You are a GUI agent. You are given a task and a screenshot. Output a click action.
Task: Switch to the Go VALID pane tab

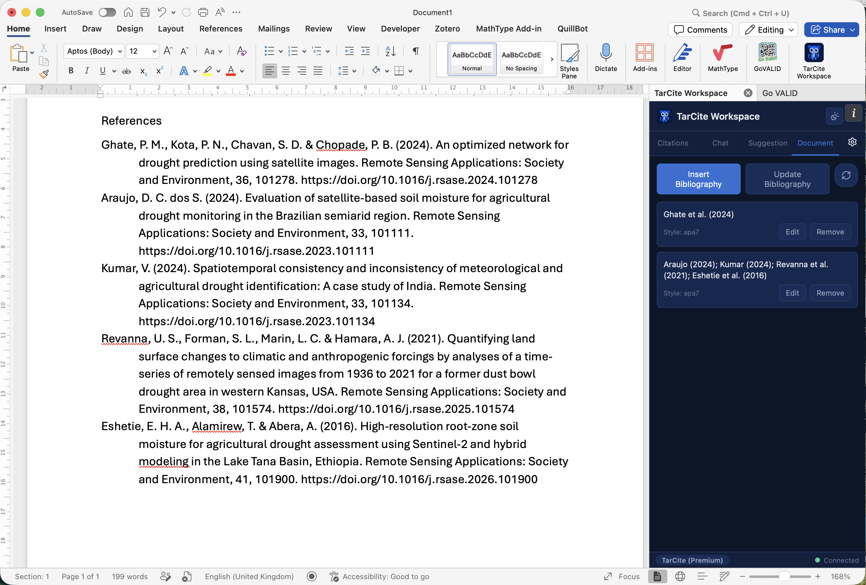(x=780, y=93)
